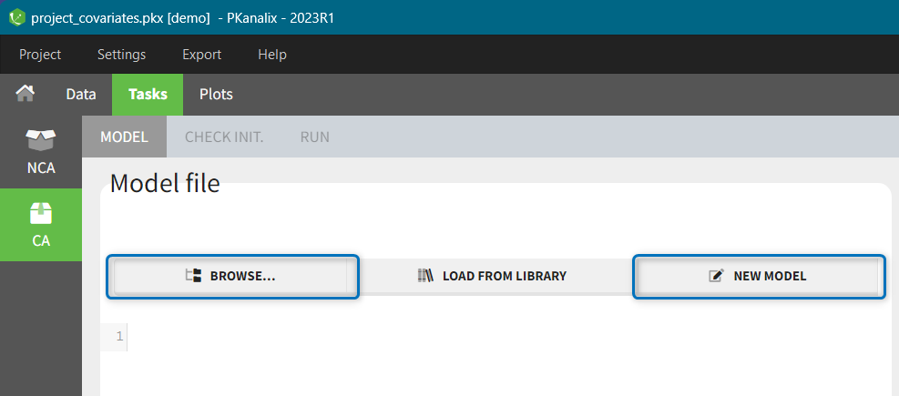Viewport: 899px width, 396px height.
Task: Switch to the Plots tab
Action: [216, 95]
